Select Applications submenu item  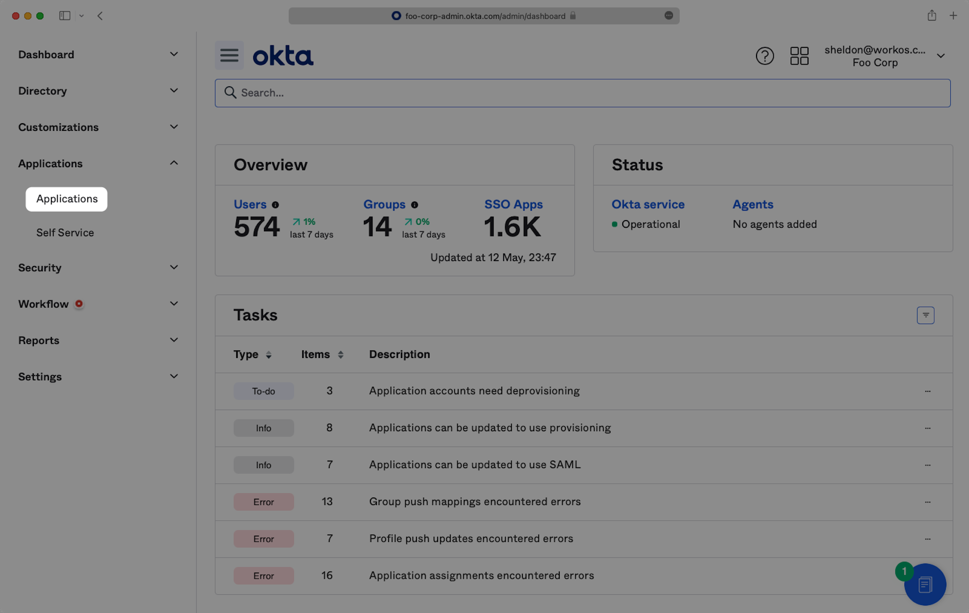coord(67,199)
